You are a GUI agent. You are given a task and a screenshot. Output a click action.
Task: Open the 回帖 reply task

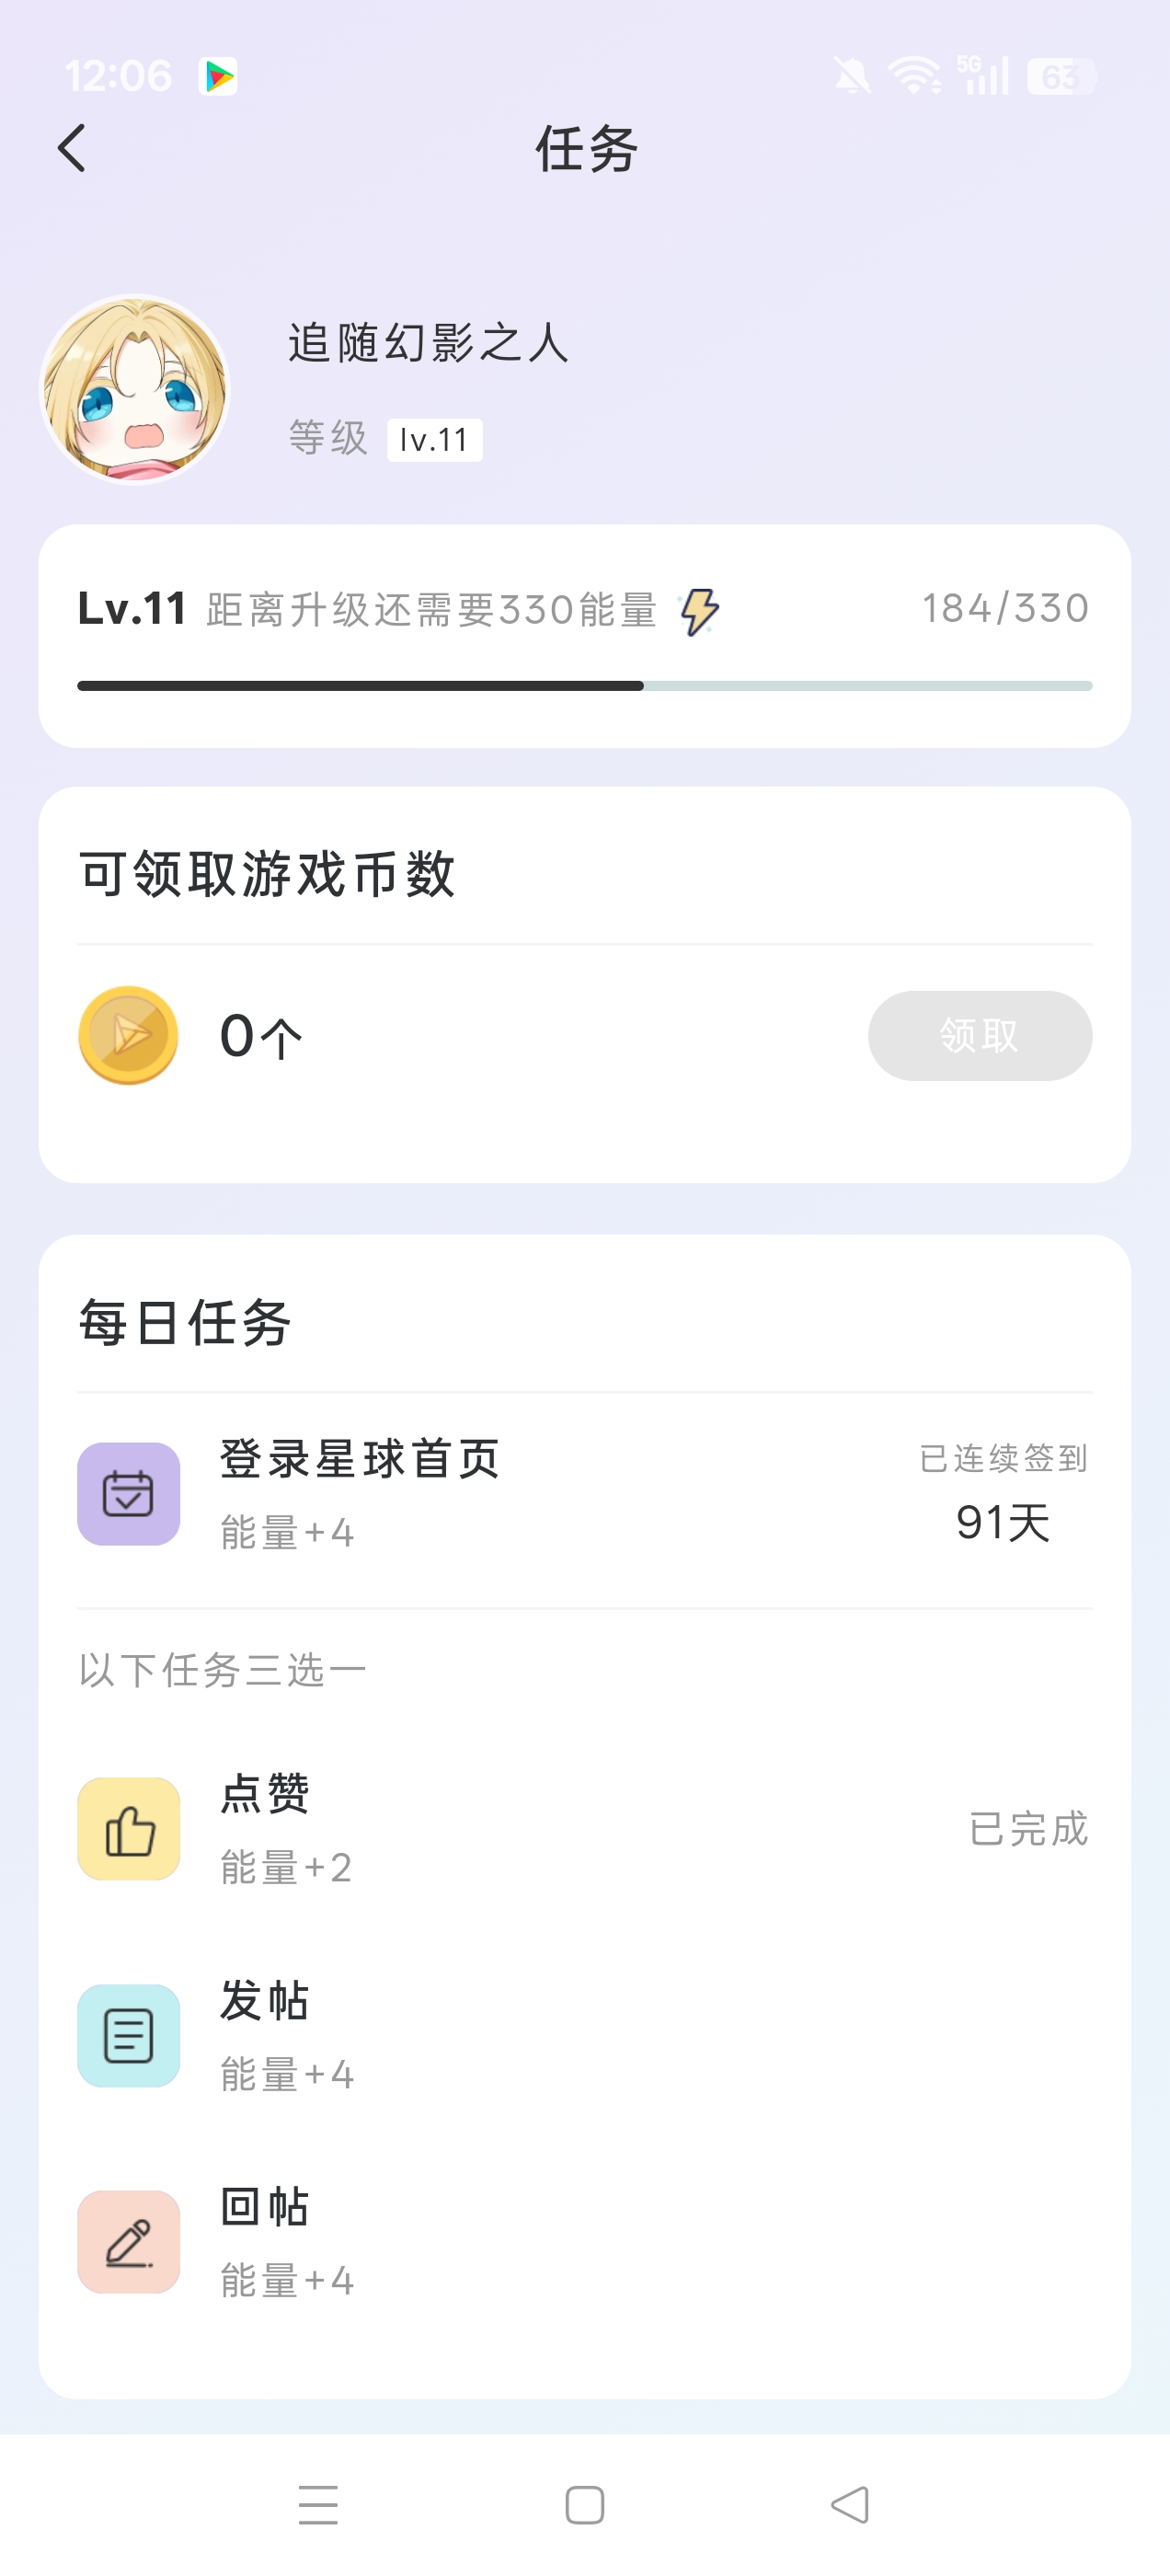click(x=265, y=2207)
